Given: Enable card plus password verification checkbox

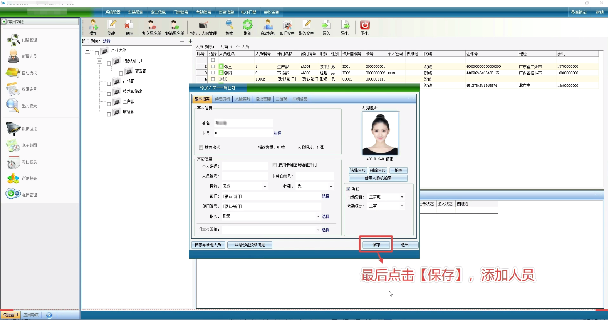Looking at the screenshot, I should [275, 165].
